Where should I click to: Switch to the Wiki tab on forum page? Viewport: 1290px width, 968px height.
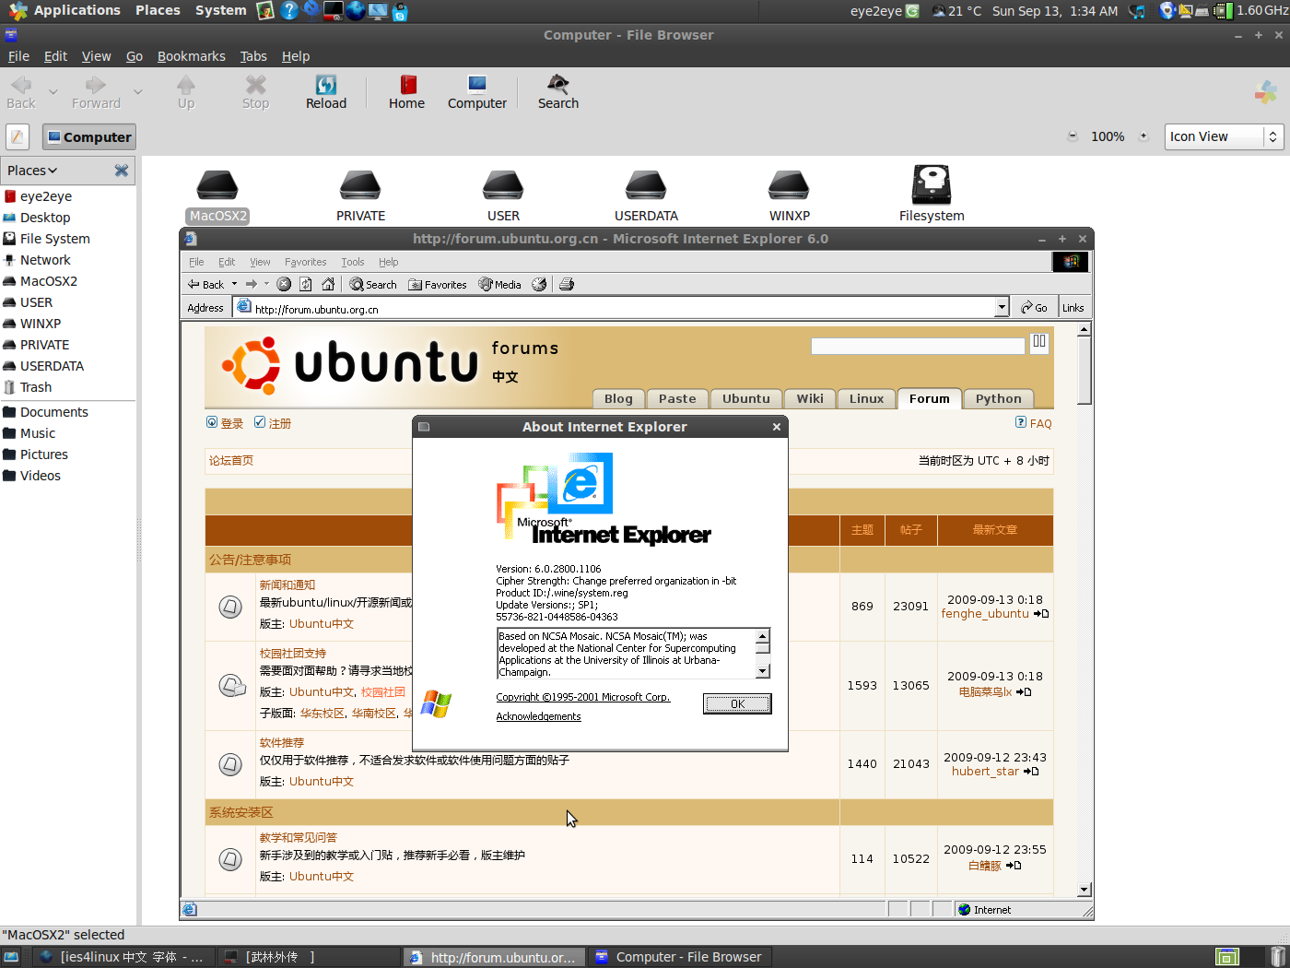coord(810,398)
